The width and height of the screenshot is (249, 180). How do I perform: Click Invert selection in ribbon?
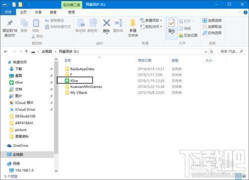[x=212, y=33]
